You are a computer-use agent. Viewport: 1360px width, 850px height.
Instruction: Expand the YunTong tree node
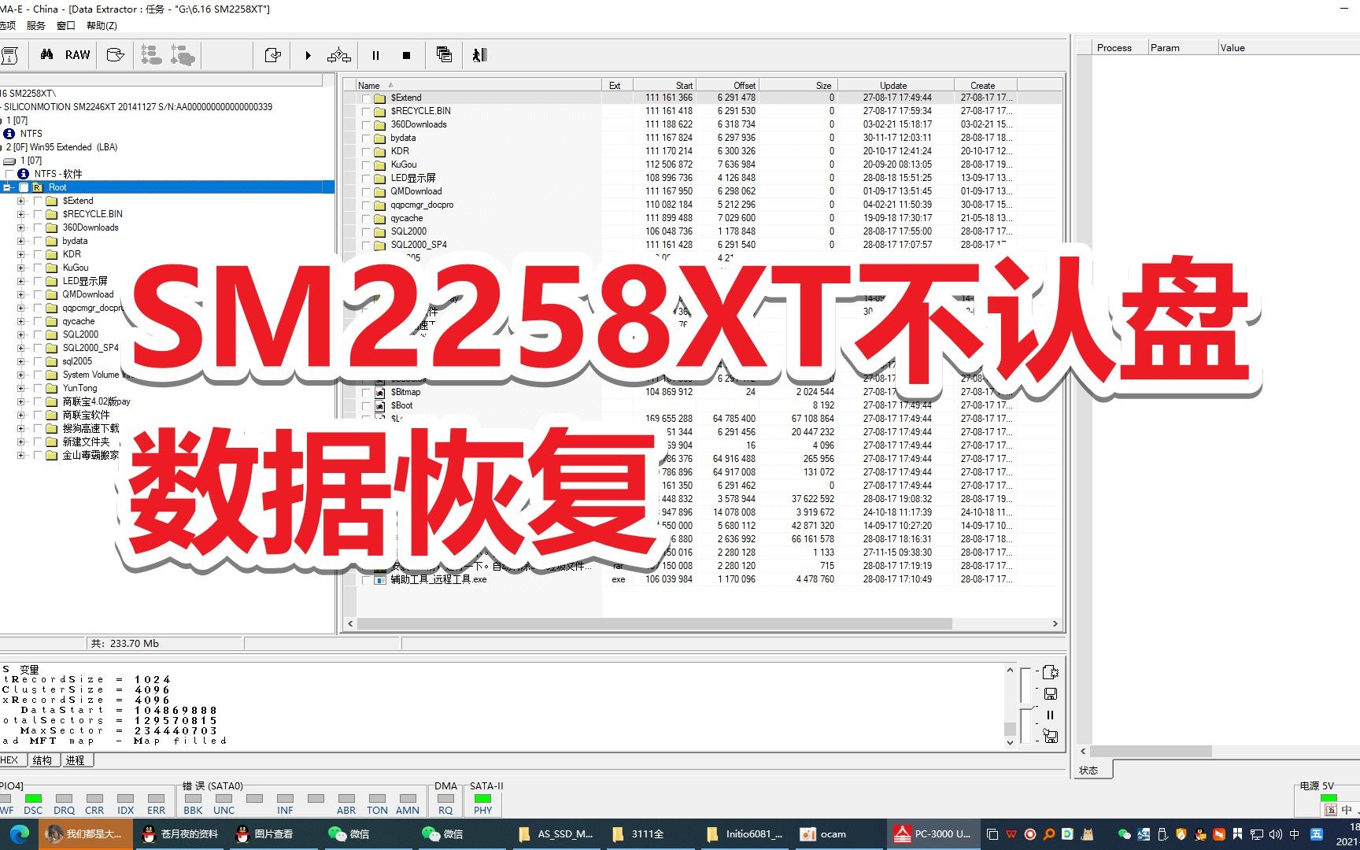[20, 387]
